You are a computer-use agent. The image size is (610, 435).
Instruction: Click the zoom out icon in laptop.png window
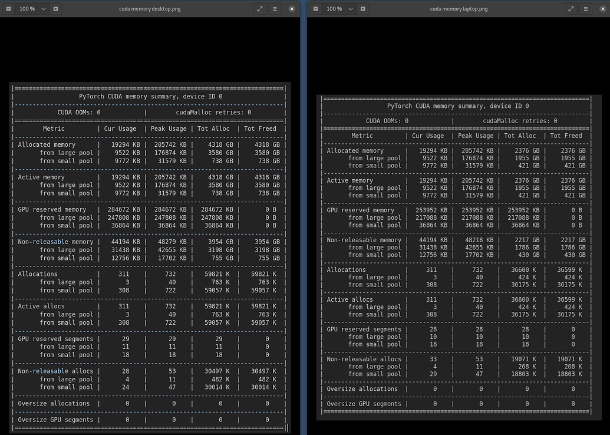316,9
